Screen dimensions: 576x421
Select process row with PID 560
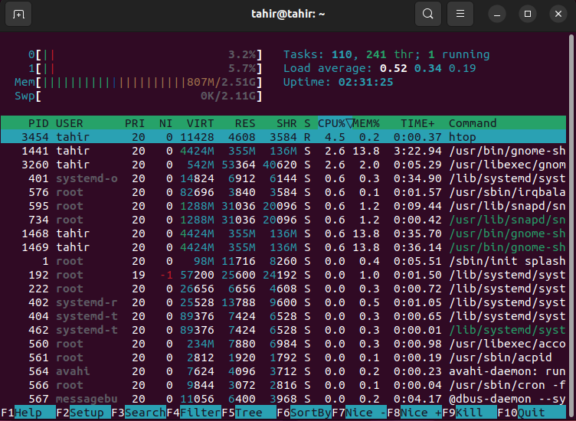pos(283,343)
